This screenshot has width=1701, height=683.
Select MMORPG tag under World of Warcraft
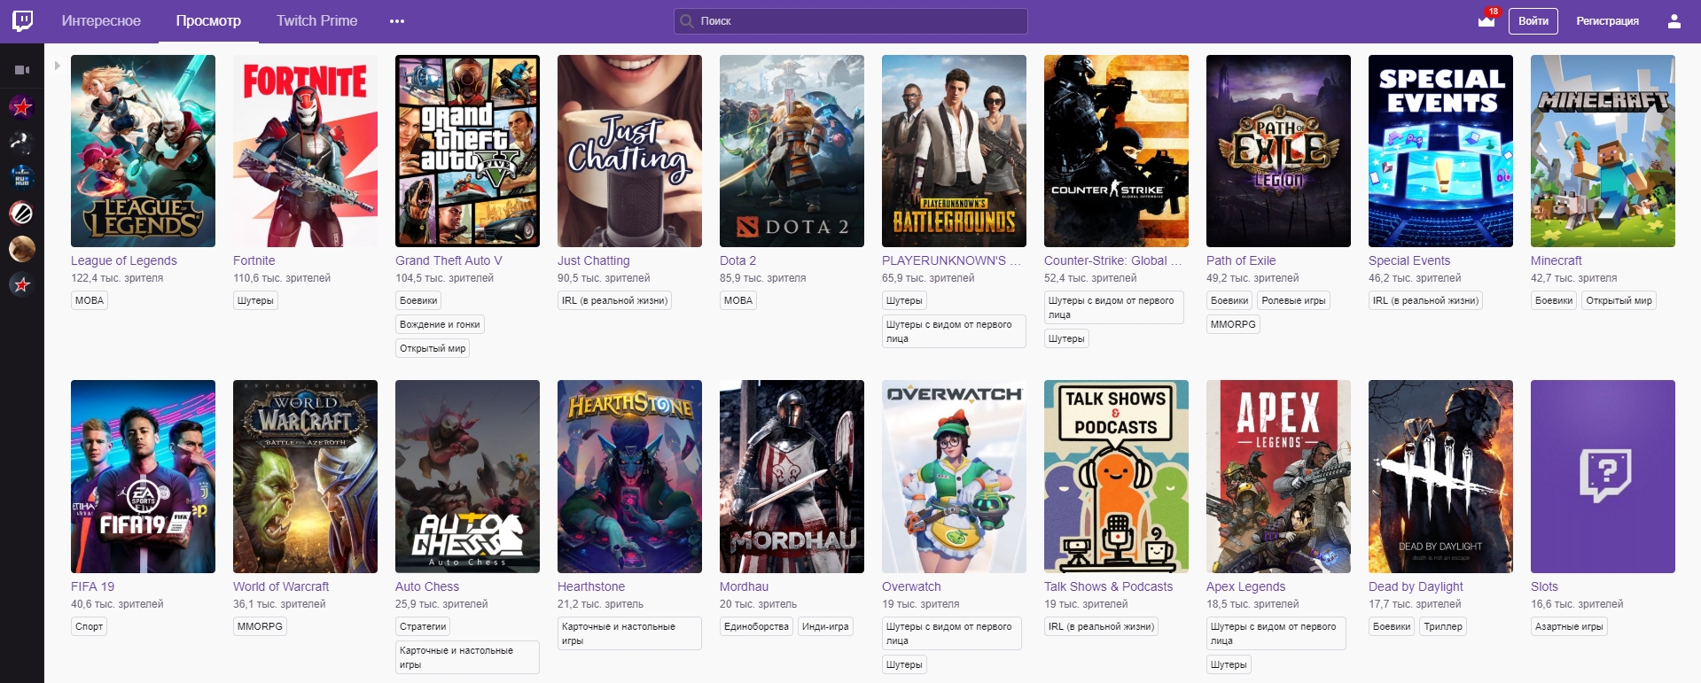pos(260,626)
